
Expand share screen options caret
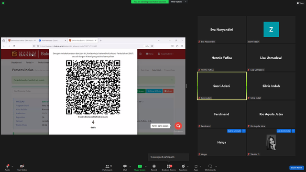(x=145, y=166)
